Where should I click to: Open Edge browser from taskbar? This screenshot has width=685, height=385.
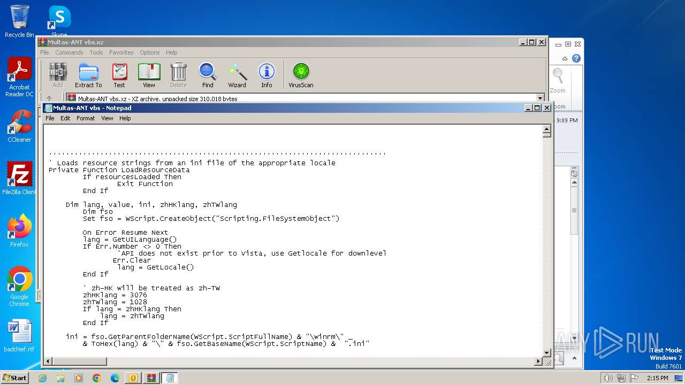point(115,378)
